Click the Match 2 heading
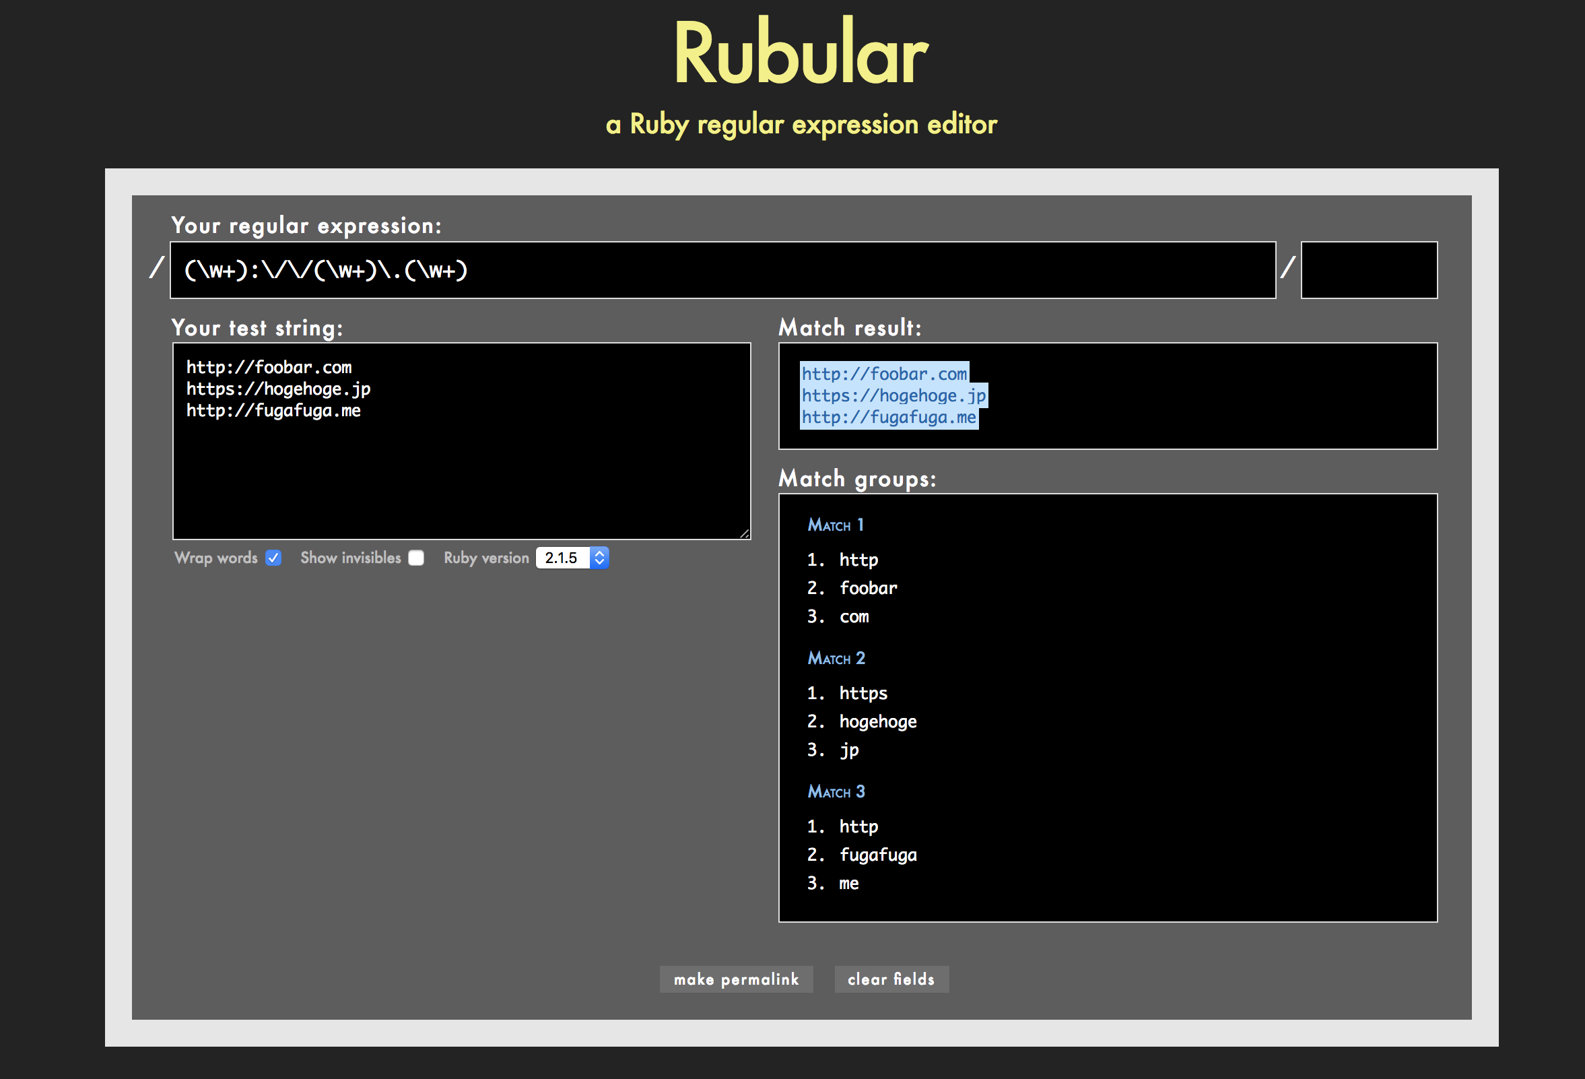1585x1079 pixels. click(836, 658)
